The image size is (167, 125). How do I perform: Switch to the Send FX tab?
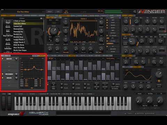point(35,56)
